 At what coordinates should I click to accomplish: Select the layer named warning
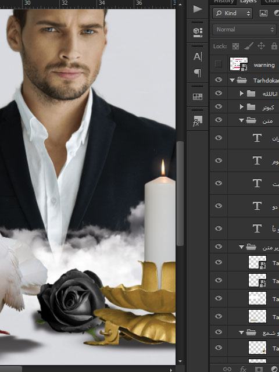tap(264, 65)
